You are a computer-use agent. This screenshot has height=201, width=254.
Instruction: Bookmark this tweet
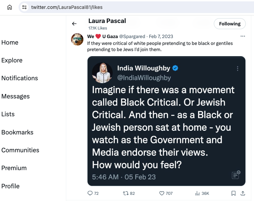coord(233,193)
